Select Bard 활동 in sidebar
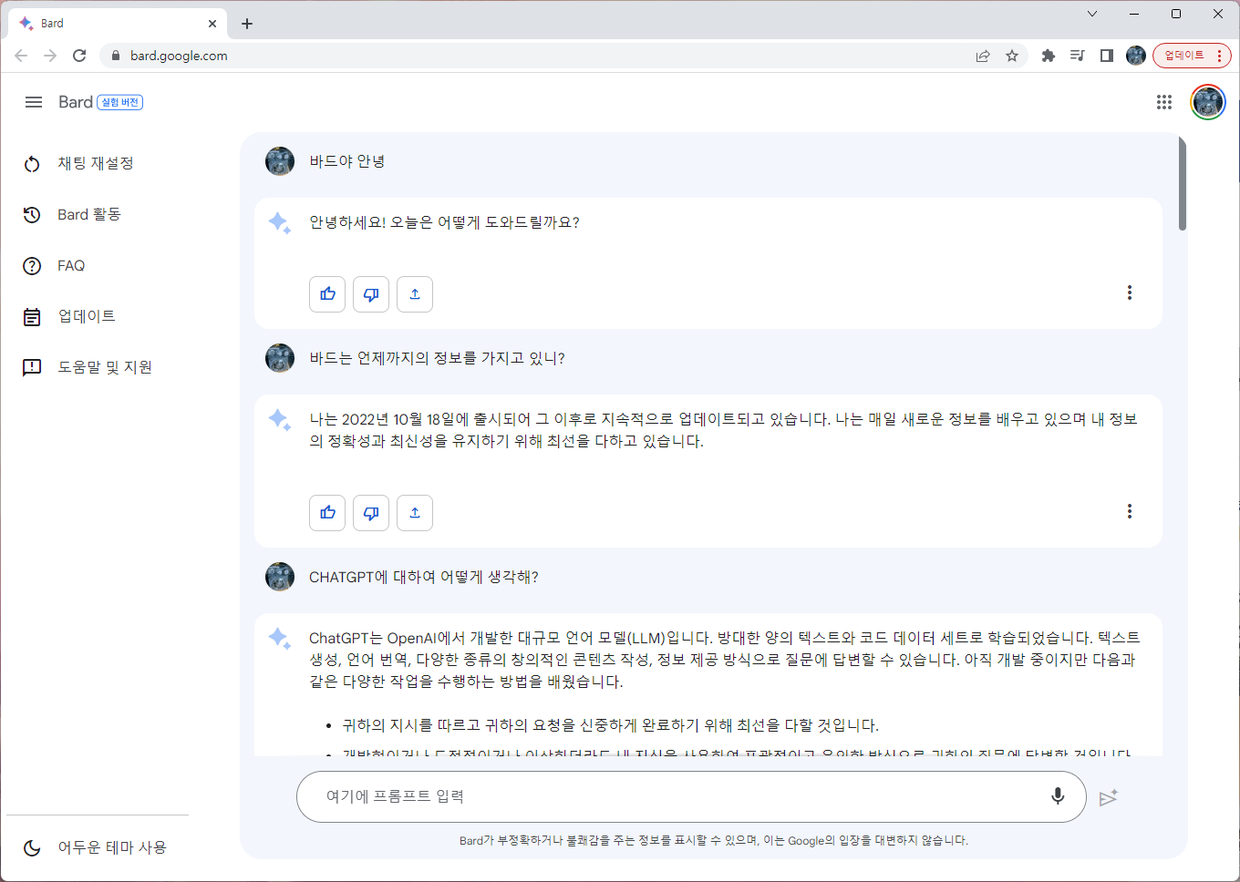Viewport: 1240px width, 882px height. [89, 214]
